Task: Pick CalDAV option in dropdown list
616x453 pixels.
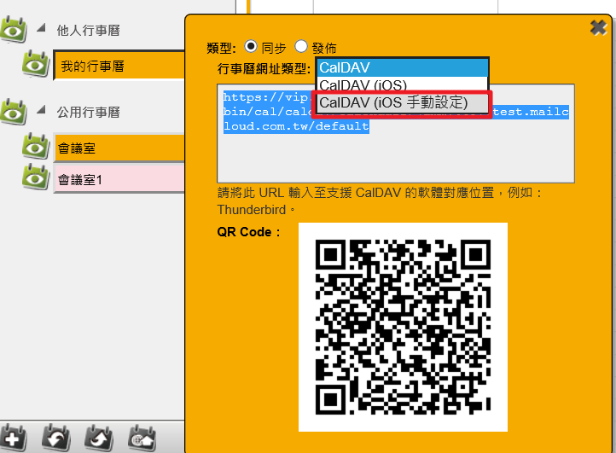Action: pyautogui.click(x=403, y=67)
